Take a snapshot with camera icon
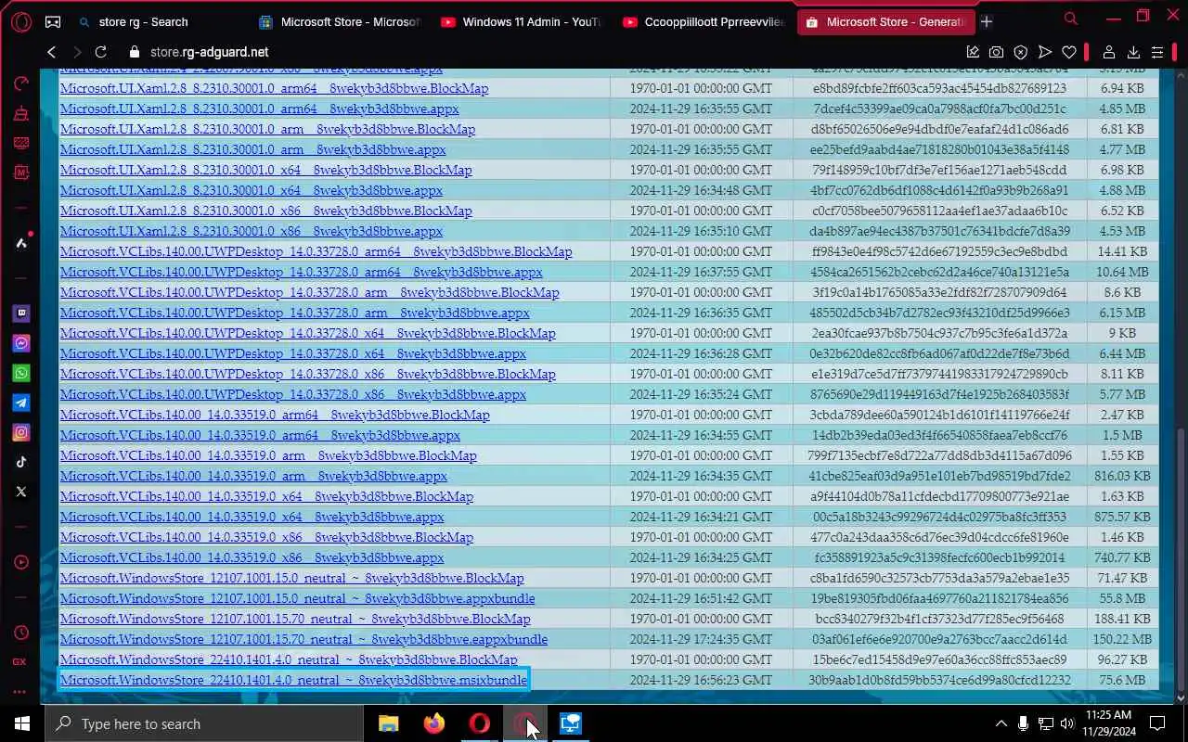The image size is (1188, 742). coord(996,53)
